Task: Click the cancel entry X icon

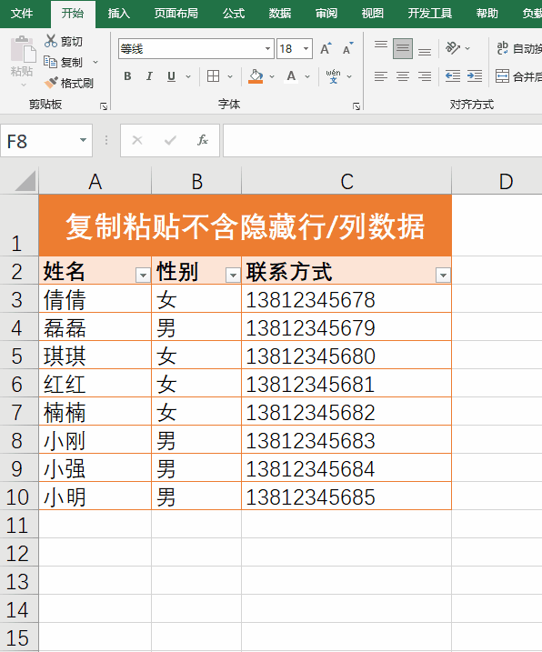Action: (137, 141)
